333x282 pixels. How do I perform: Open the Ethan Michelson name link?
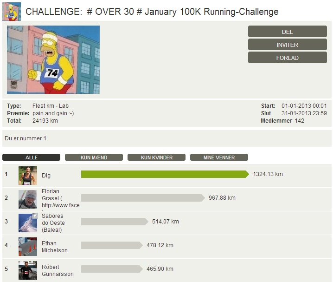55,247
